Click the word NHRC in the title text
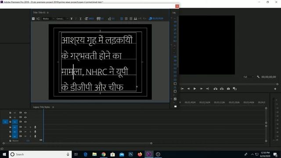 97,72
